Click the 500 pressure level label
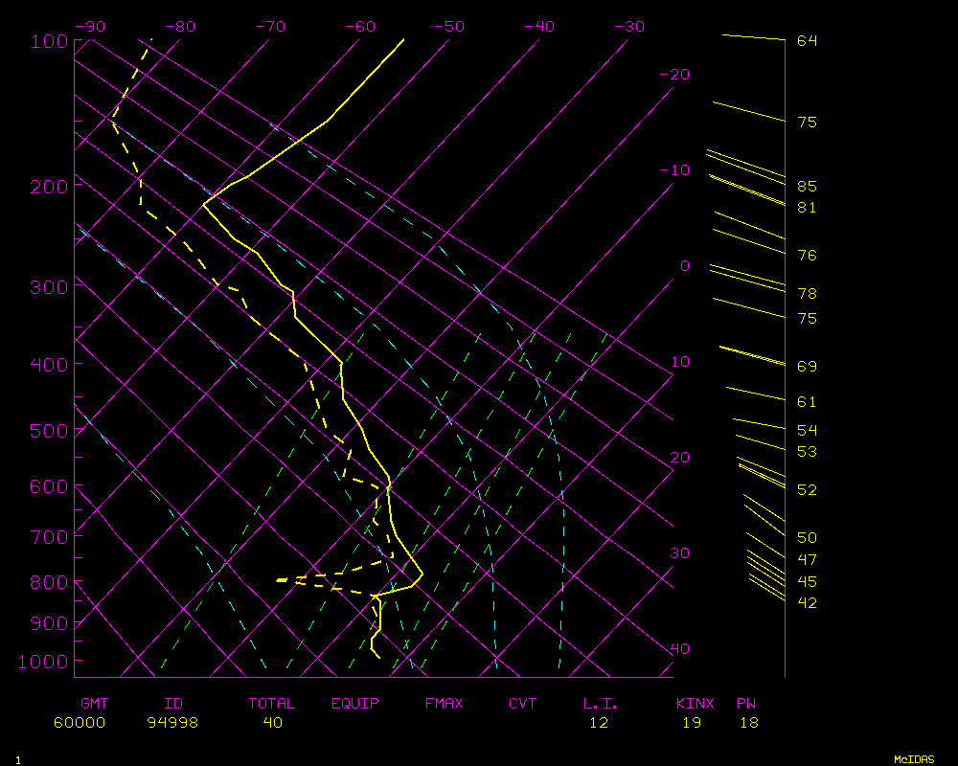Image resolution: width=958 pixels, height=766 pixels. [48, 432]
